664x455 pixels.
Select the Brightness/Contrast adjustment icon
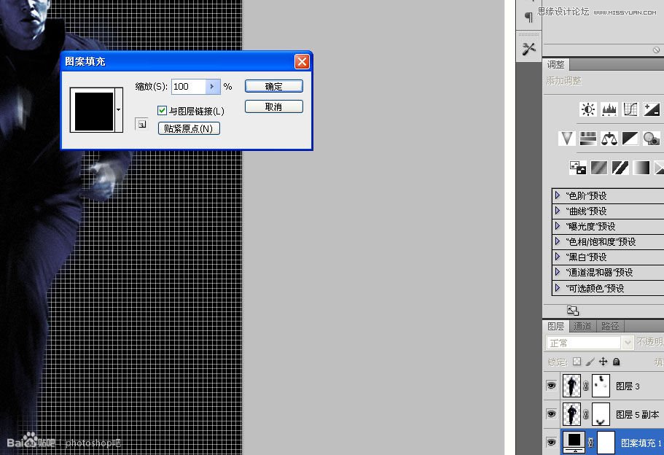point(588,109)
